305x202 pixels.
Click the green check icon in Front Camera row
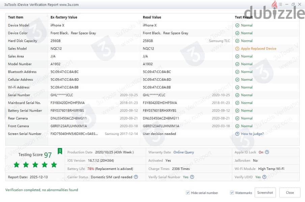(237, 126)
